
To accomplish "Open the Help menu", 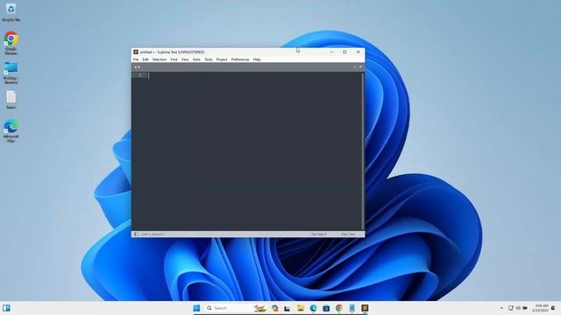I will coord(257,59).
